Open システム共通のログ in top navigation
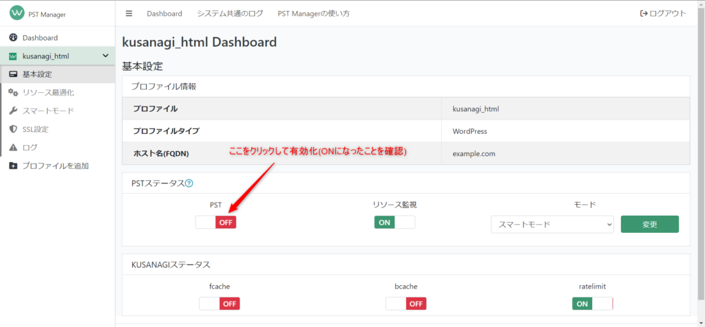 click(x=230, y=14)
